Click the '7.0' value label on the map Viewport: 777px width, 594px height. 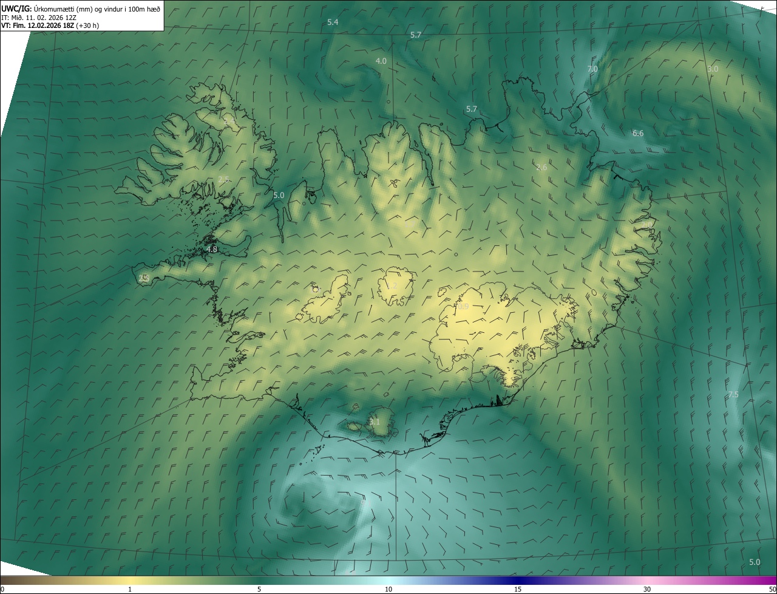click(592, 69)
